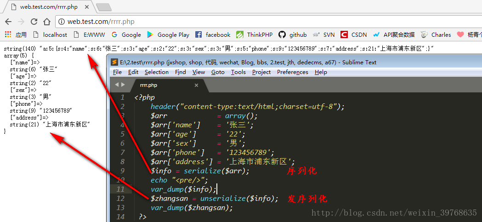
Task: Open the API聚合数据 bookmark
Action: (x=394, y=35)
